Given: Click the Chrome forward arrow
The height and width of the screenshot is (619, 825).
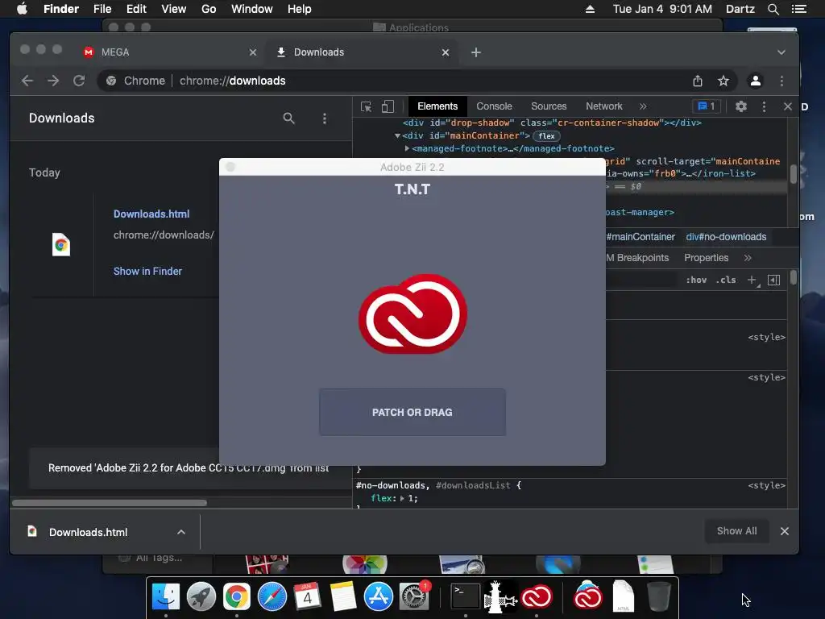Looking at the screenshot, I should tap(53, 81).
